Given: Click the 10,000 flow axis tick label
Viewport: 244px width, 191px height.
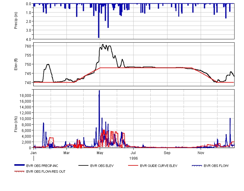Looking at the screenshot, I should 25,119.
